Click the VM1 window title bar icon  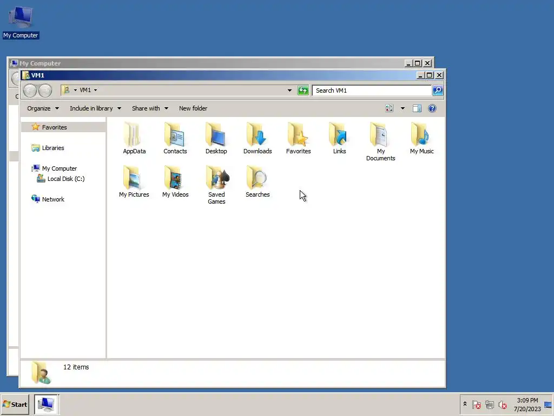tap(26, 75)
